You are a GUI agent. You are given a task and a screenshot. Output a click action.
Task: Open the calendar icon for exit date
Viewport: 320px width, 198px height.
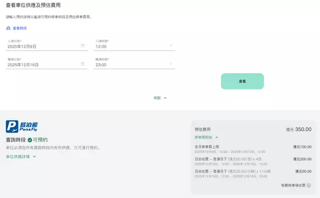click(x=83, y=64)
